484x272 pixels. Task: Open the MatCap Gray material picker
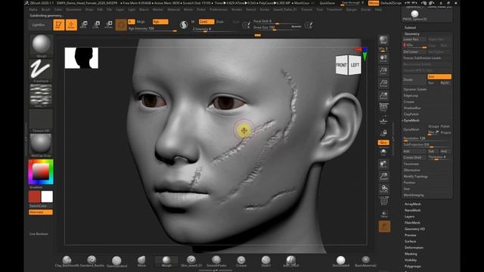click(41, 145)
